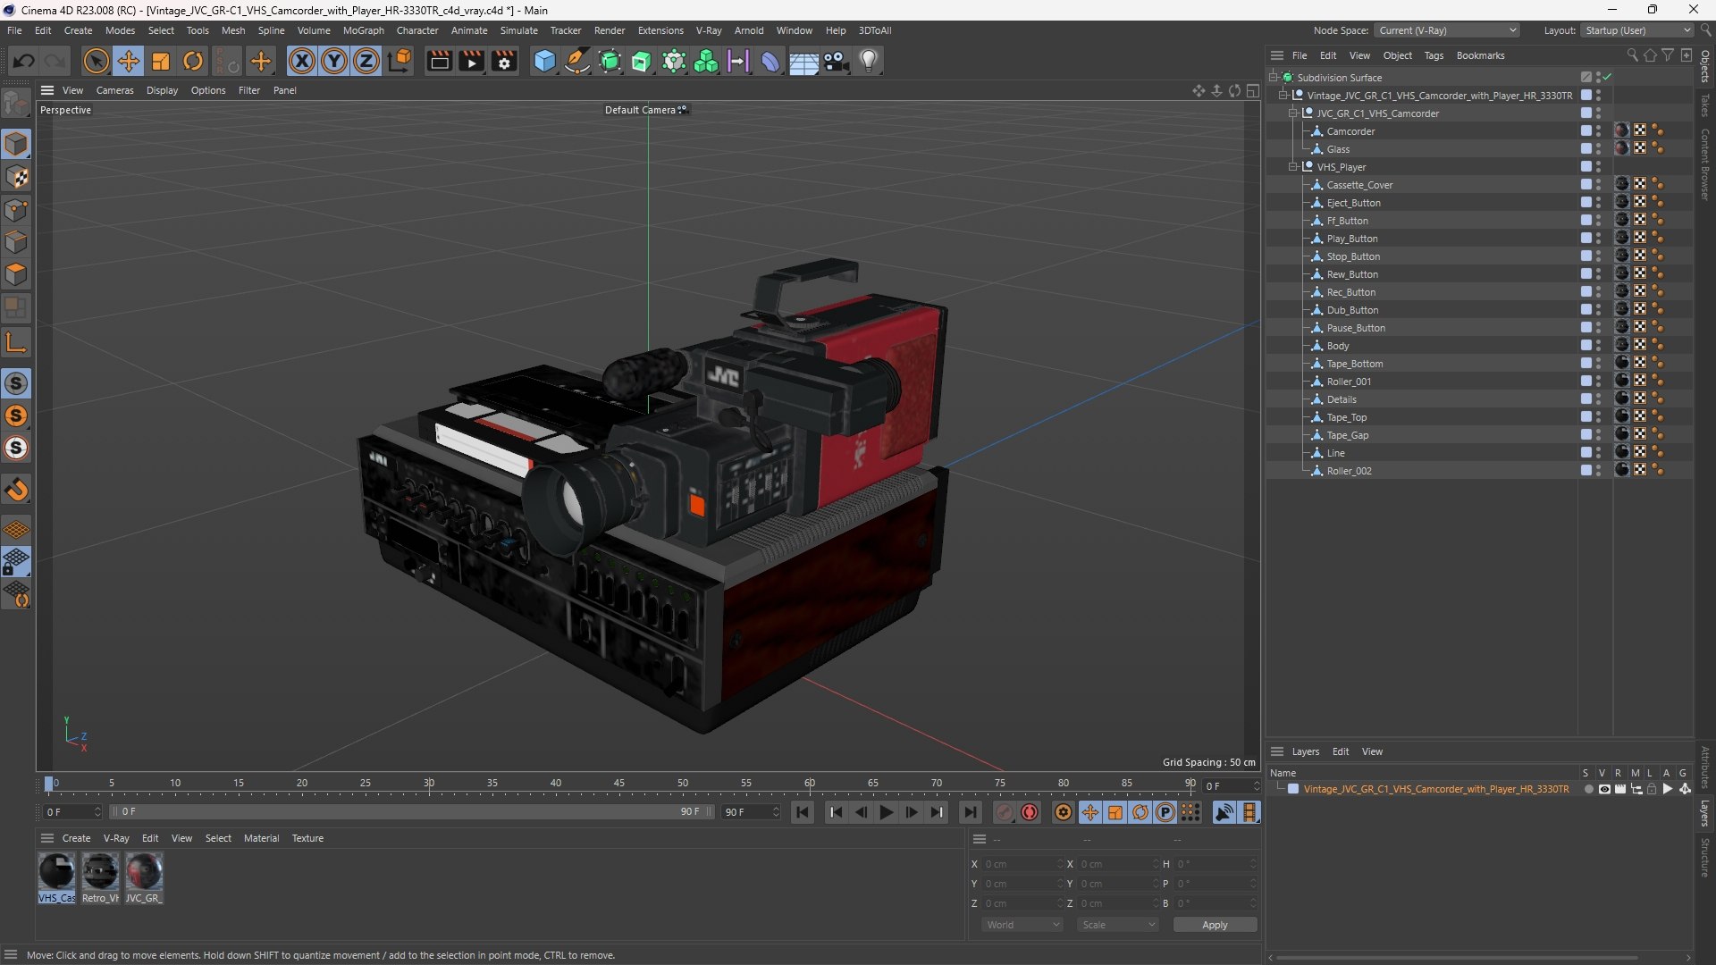Image resolution: width=1716 pixels, height=965 pixels.
Task: Switch to Texture mode in left sidebar
Action: pos(16,177)
